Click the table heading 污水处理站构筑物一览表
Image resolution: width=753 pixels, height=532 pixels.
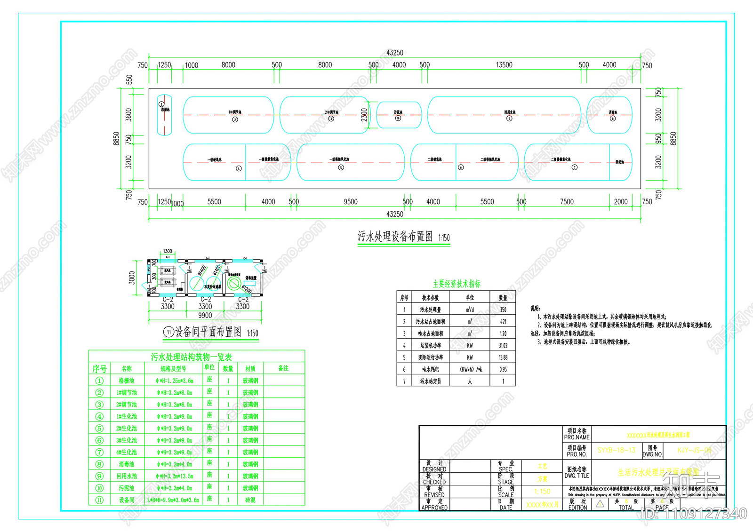tap(191, 357)
